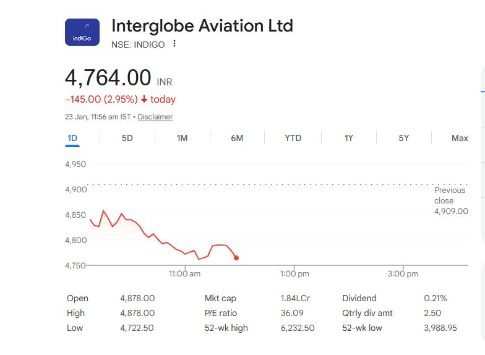The image size is (485, 355).
Task: Select the 1D time range tab
Action: tap(72, 138)
